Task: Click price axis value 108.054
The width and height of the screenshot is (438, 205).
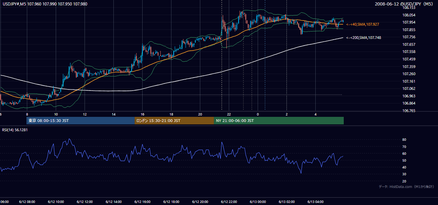Action: (409, 15)
